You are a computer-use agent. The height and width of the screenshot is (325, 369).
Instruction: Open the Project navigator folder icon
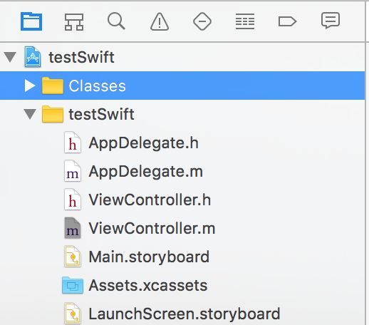tap(31, 22)
